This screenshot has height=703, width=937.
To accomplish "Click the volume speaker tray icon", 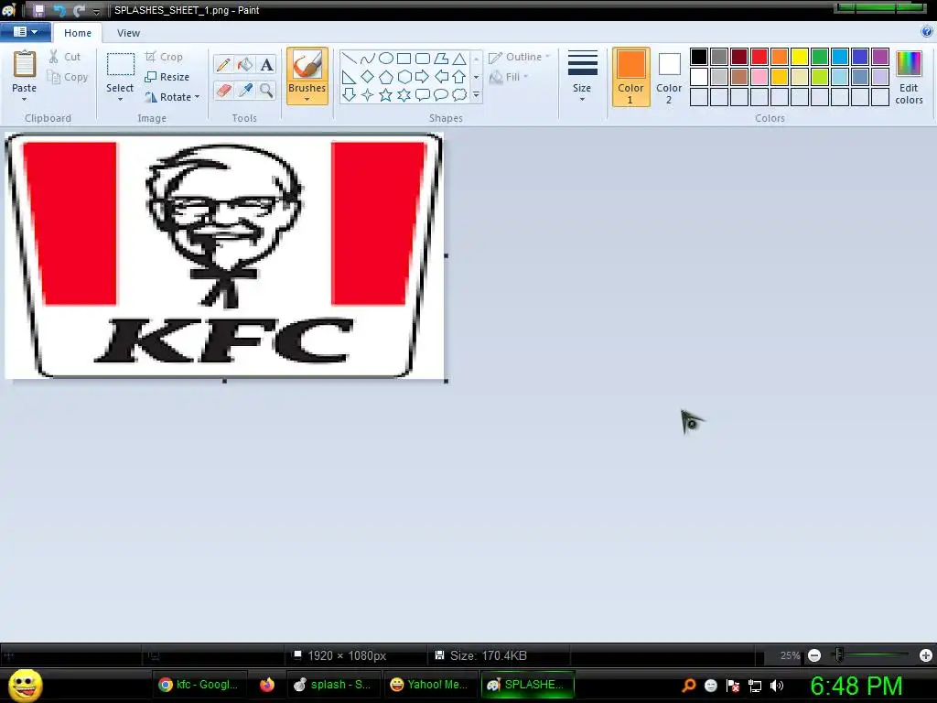I will click(777, 686).
